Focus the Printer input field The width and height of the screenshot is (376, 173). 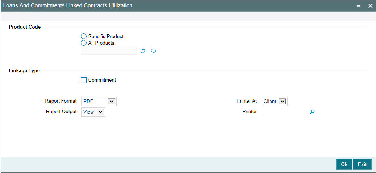click(x=284, y=112)
